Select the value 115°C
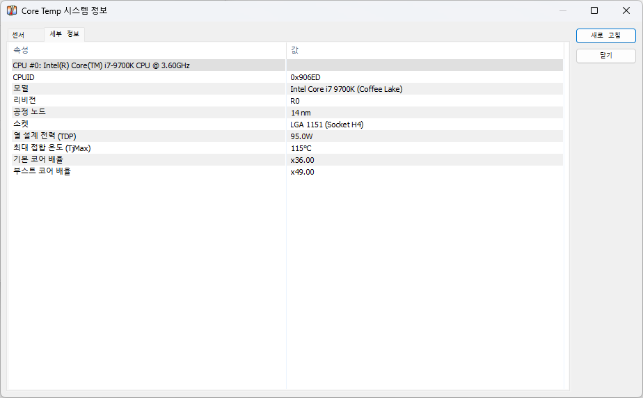643x398 pixels. [301, 148]
